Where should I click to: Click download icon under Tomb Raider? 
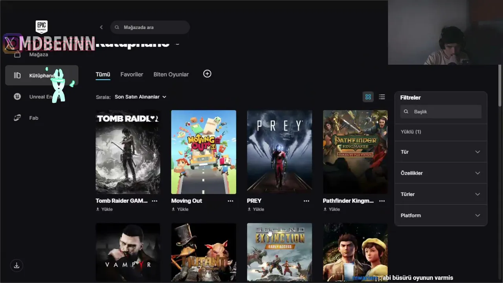pos(98,209)
